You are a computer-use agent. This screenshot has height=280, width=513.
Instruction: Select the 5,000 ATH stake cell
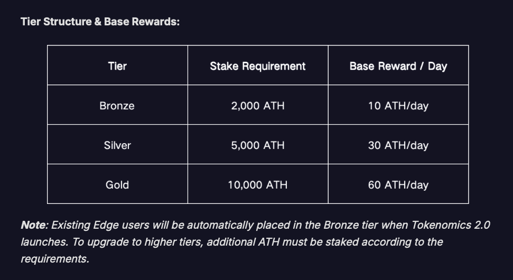[x=258, y=144]
